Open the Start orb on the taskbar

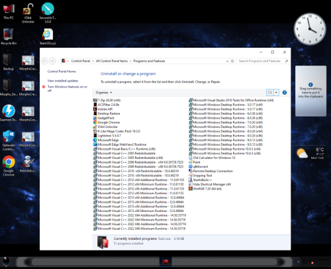pos(6,262)
